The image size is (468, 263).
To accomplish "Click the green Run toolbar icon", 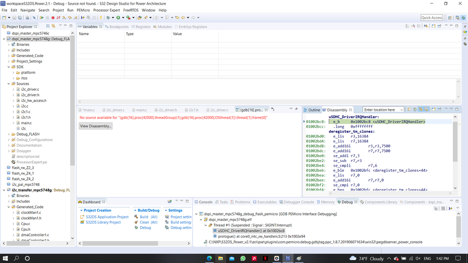I will 118,18.
